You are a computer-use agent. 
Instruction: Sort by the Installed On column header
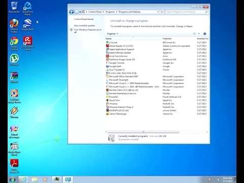(202, 39)
